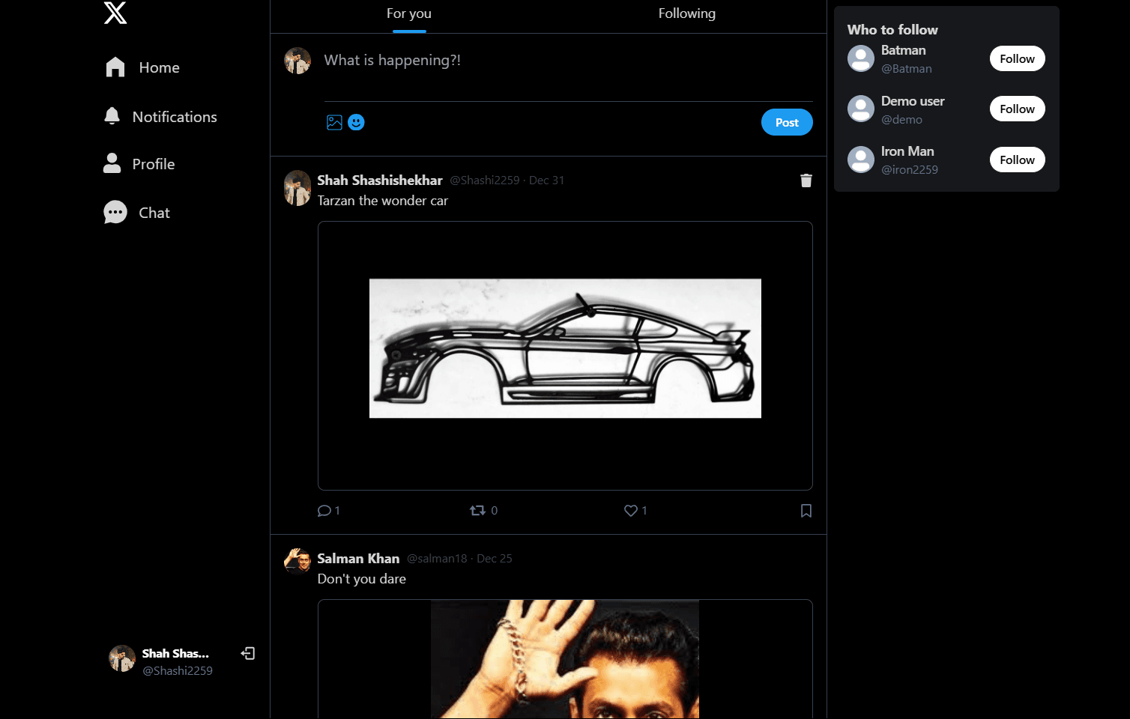Screen dimensions: 1130x719
Task: Click Iron Man's avatar icon
Action: point(861,160)
